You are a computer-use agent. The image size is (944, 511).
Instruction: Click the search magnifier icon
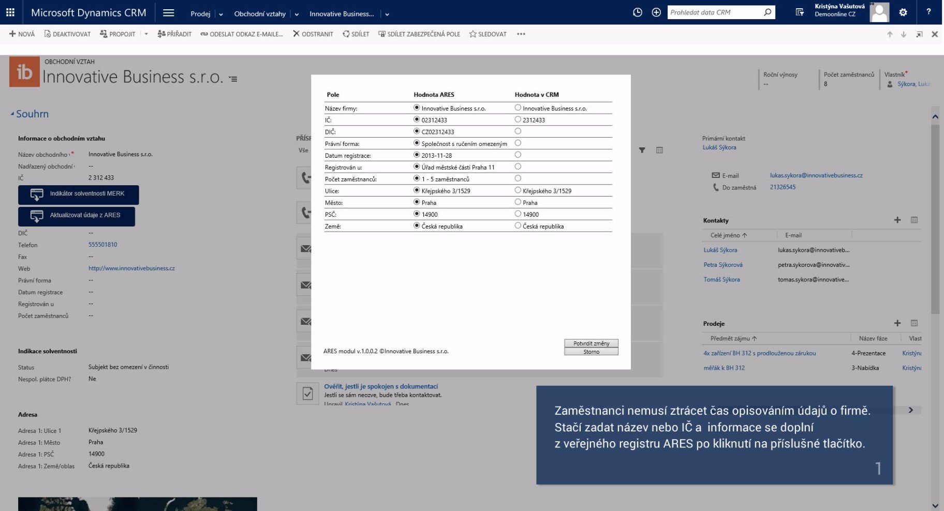[x=768, y=12]
